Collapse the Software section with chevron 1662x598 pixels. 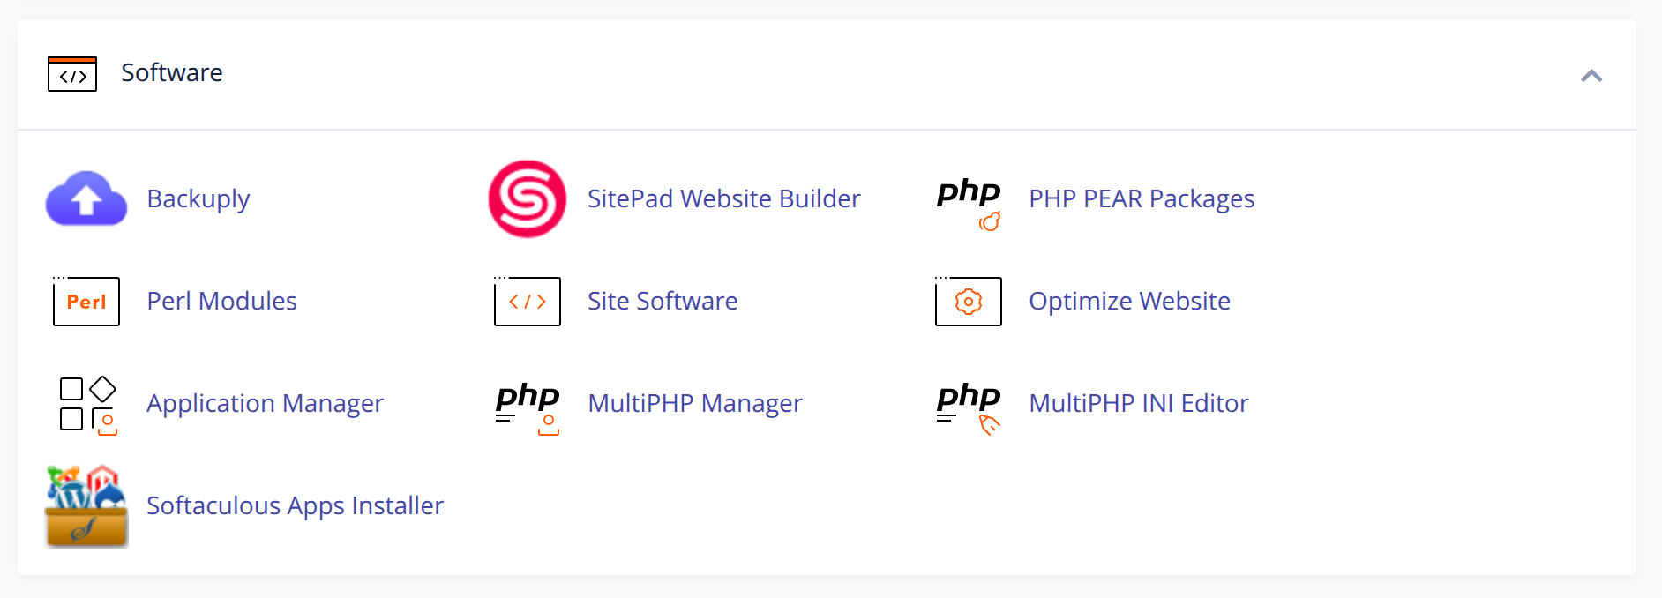click(x=1591, y=76)
